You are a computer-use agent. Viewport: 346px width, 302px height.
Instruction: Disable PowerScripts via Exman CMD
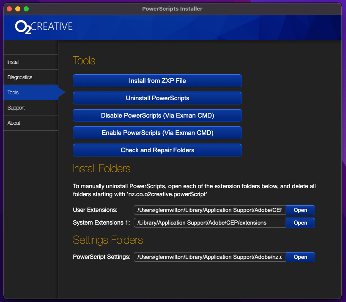pyautogui.click(x=157, y=115)
